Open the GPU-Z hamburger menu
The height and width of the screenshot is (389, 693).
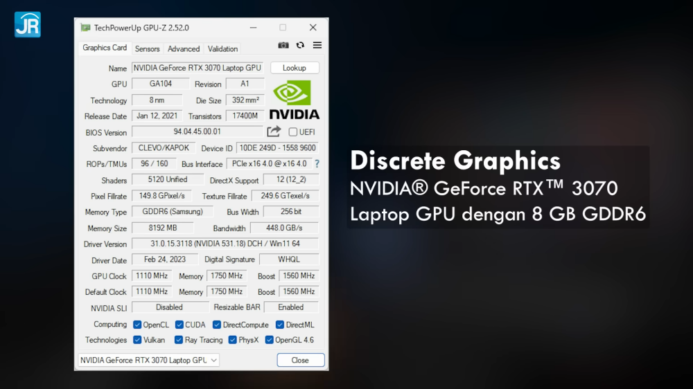[x=317, y=45]
